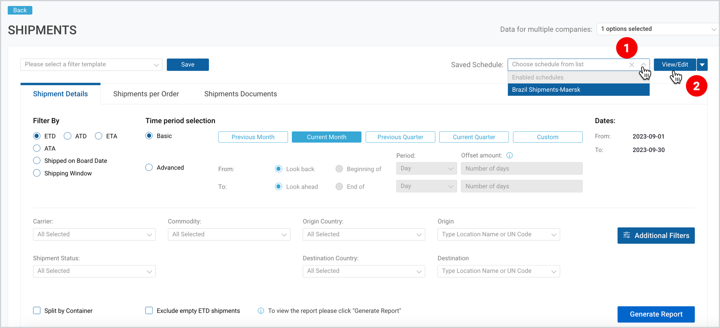Switch to Shipments Documents tab

241,94
